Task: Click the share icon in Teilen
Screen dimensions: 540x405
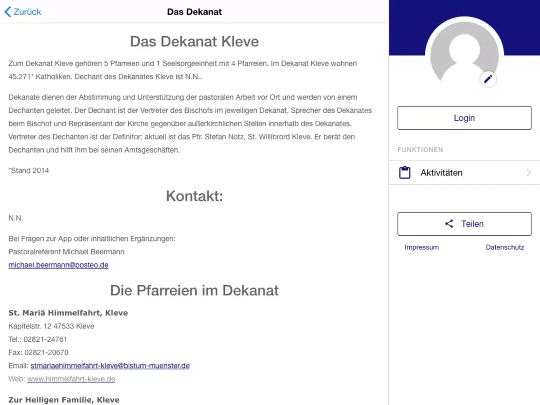Action: (449, 224)
